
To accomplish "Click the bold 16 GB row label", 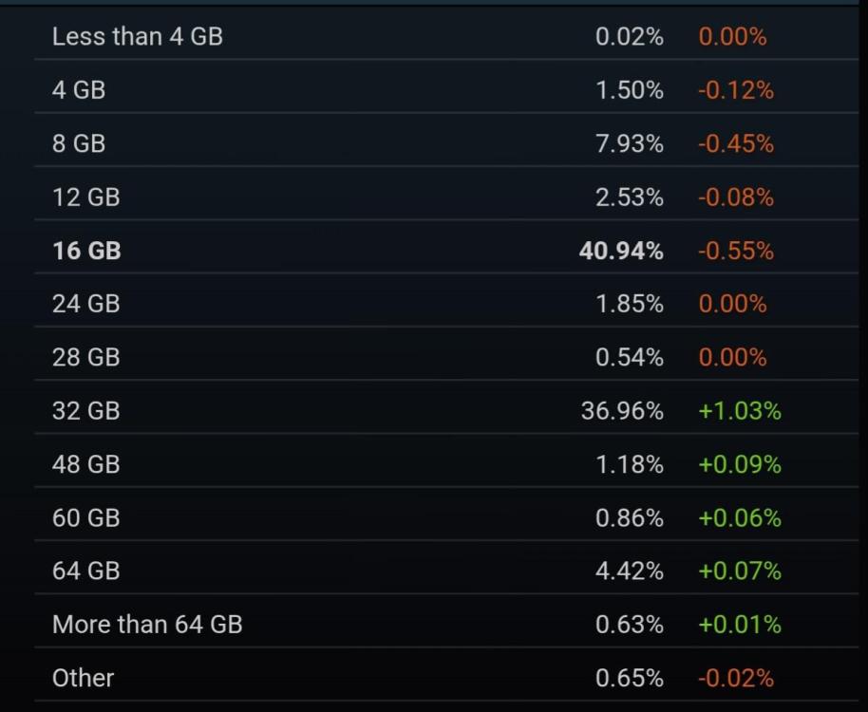I will click(86, 251).
